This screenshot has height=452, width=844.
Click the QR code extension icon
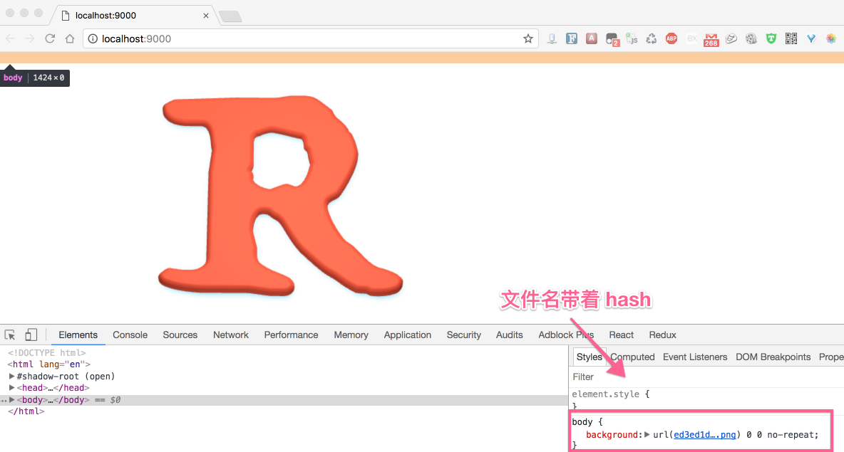791,38
